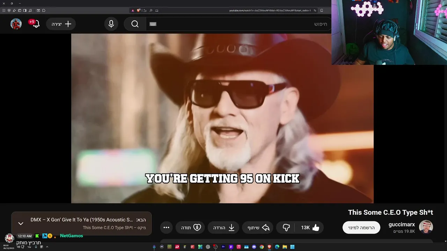This screenshot has height=251, width=447.
Task: Open the three-dot more actions menu
Action: (166, 228)
